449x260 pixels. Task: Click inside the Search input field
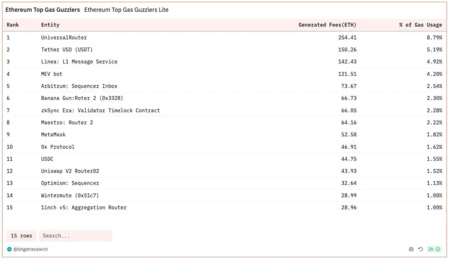[76, 236]
